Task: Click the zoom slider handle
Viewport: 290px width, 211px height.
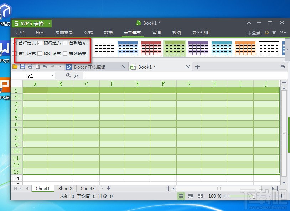Action: pos(254,196)
